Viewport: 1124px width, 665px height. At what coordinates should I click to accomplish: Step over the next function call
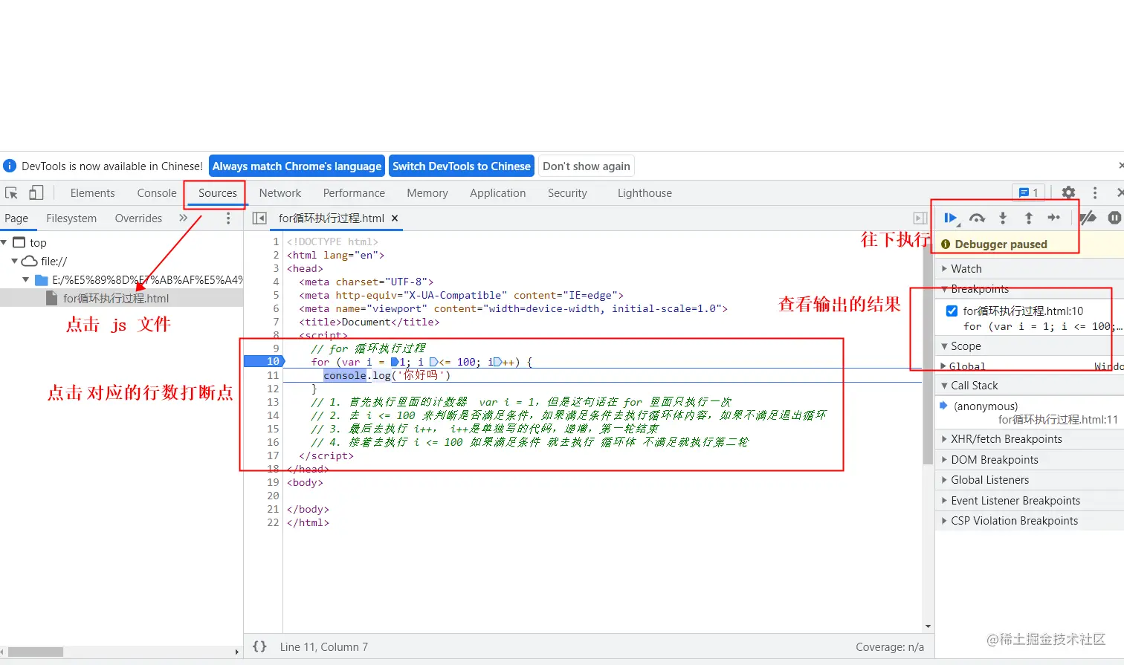[x=977, y=218]
